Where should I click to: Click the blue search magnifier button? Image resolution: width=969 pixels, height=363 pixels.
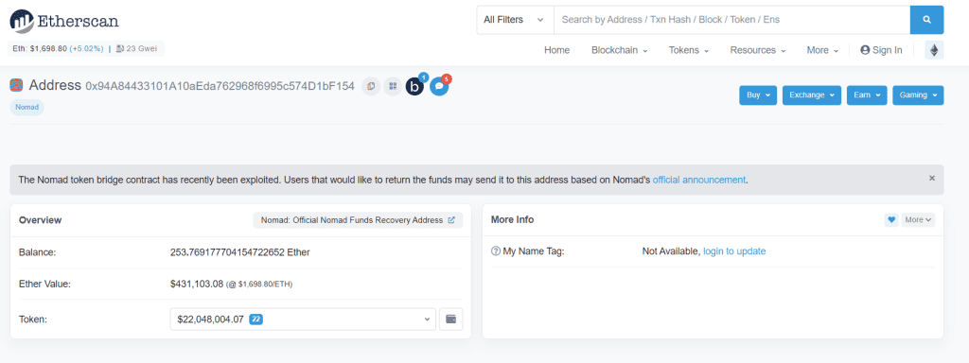[926, 20]
